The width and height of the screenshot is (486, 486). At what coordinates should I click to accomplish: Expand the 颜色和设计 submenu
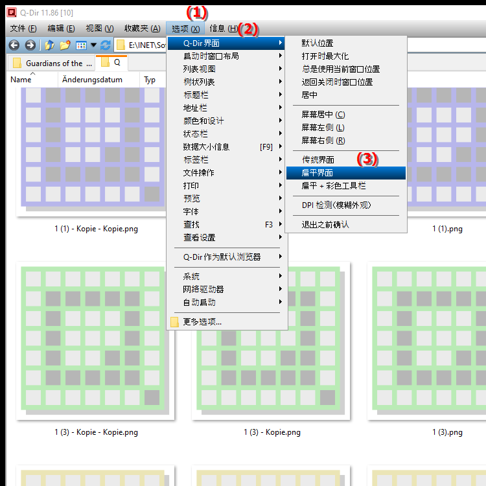(x=227, y=121)
